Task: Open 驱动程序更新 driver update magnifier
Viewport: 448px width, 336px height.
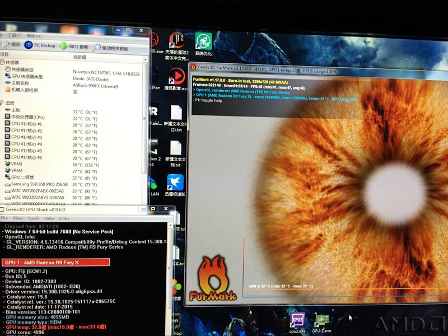Action: click(96, 48)
